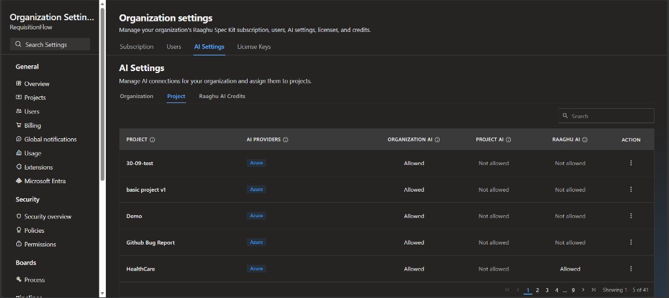Go to page 2 of the table
The height and width of the screenshot is (298, 669).
coord(538,290)
